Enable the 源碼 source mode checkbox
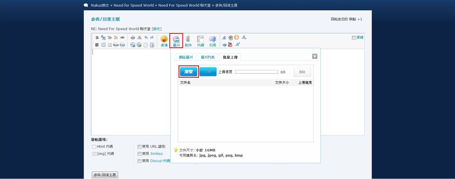Viewport: 455px width, 179px height. click(354, 38)
